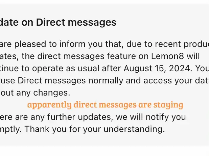The height and width of the screenshot is (156, 209).
Task: Click the 'Direct messages' heading text
Action: point(76,22)
